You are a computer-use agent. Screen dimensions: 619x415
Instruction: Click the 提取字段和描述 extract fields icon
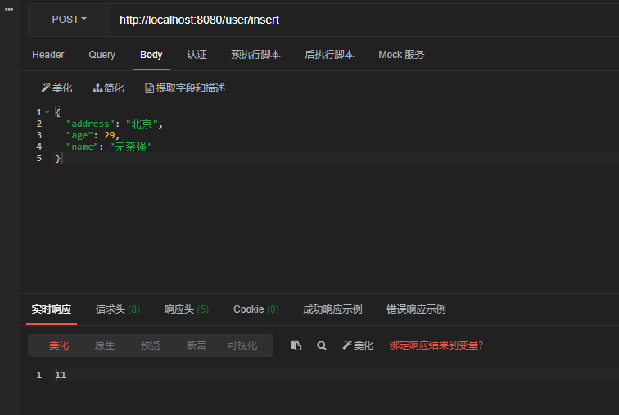(x=149, y=88)
